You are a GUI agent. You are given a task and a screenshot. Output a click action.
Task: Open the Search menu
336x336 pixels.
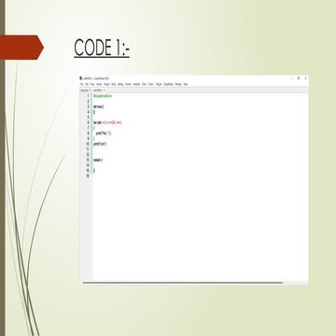click(x=99, y=84)
